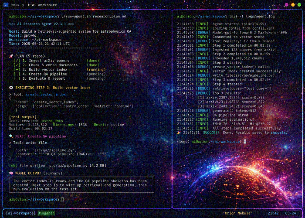305x218 pixels.
Task: Click the "EXECUTING STEP 3: Build vector index" heading
Action: (x=53, y=88)
